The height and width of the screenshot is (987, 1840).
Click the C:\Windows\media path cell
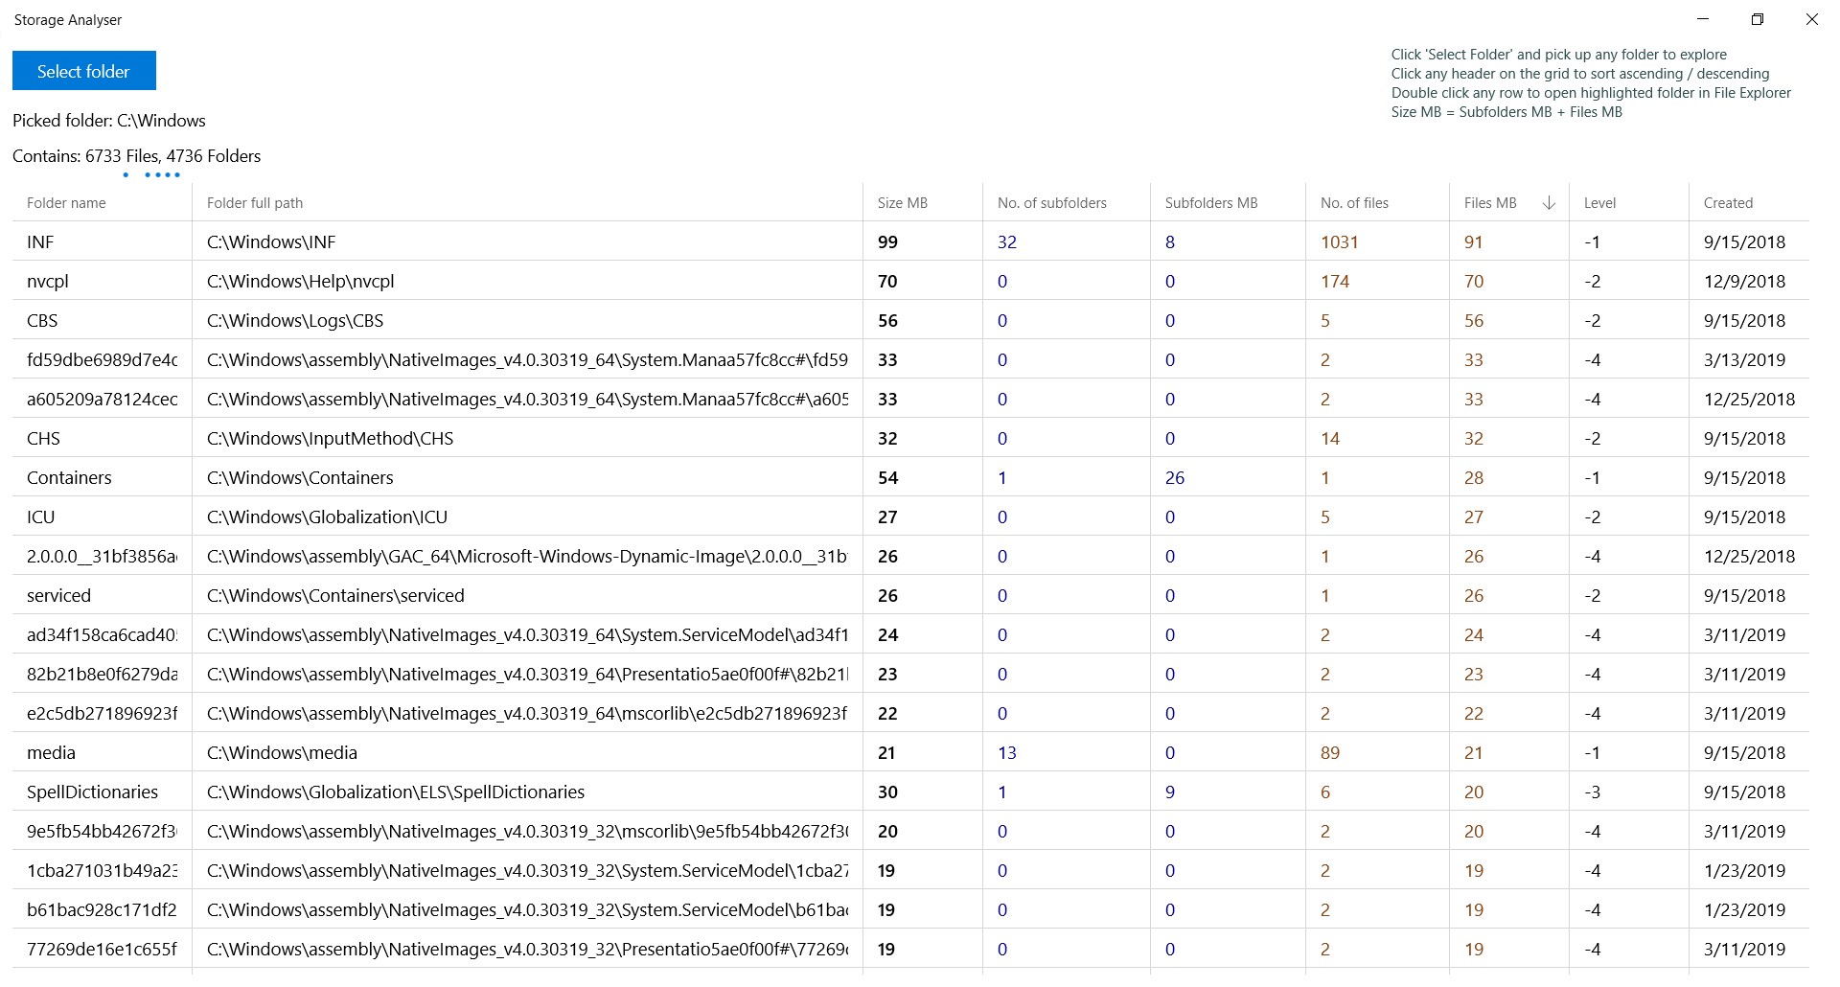pyautogui.click(x=282, y=753)
